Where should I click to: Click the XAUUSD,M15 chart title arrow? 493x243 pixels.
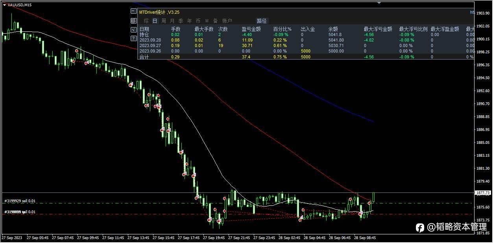pyautogui.click(x=5, y=5)
